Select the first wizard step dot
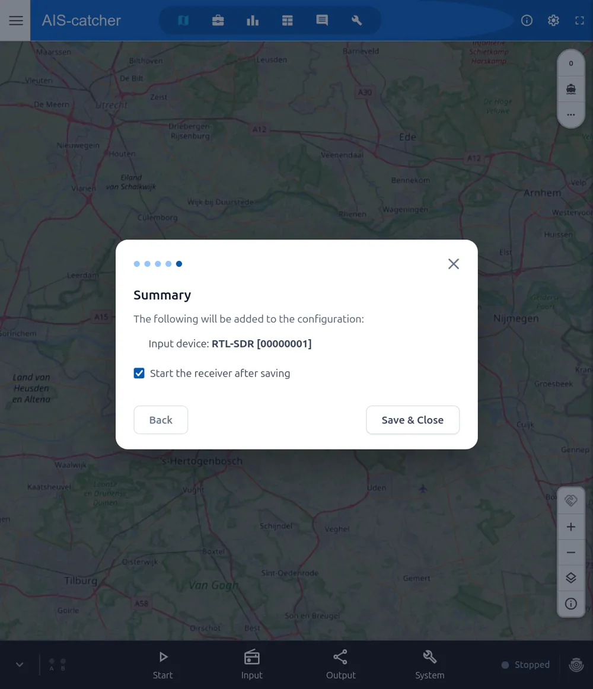This screenshot has width=593, height=689. pos(137,264)
